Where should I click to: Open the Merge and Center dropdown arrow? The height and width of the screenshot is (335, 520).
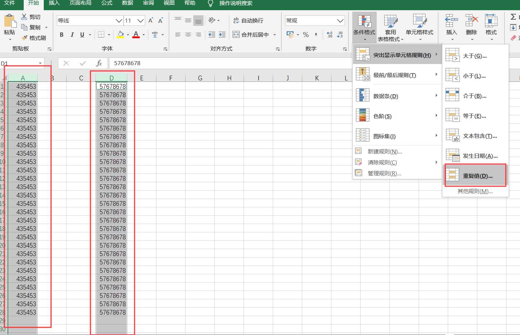click(x=275, y=35)
